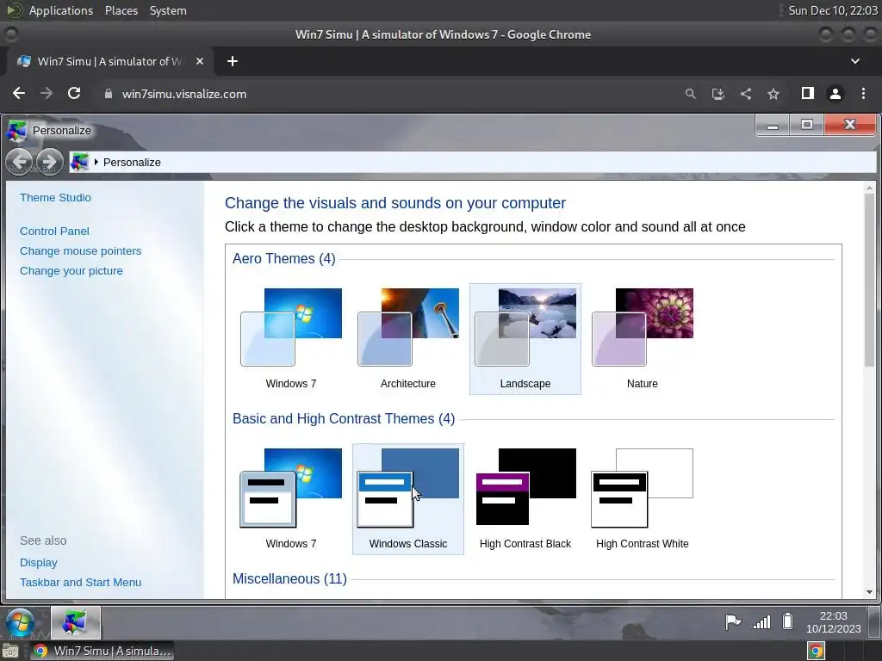The width and height of the screenshot is (882, 661).
Task: Select the Windows 7 Basic theme
Action: coord(291,499)
